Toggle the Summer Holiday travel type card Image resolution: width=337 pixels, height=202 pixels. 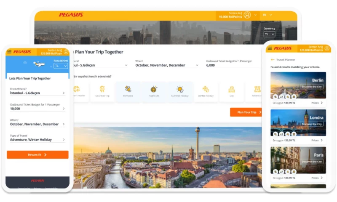click(x=180, y=91)
